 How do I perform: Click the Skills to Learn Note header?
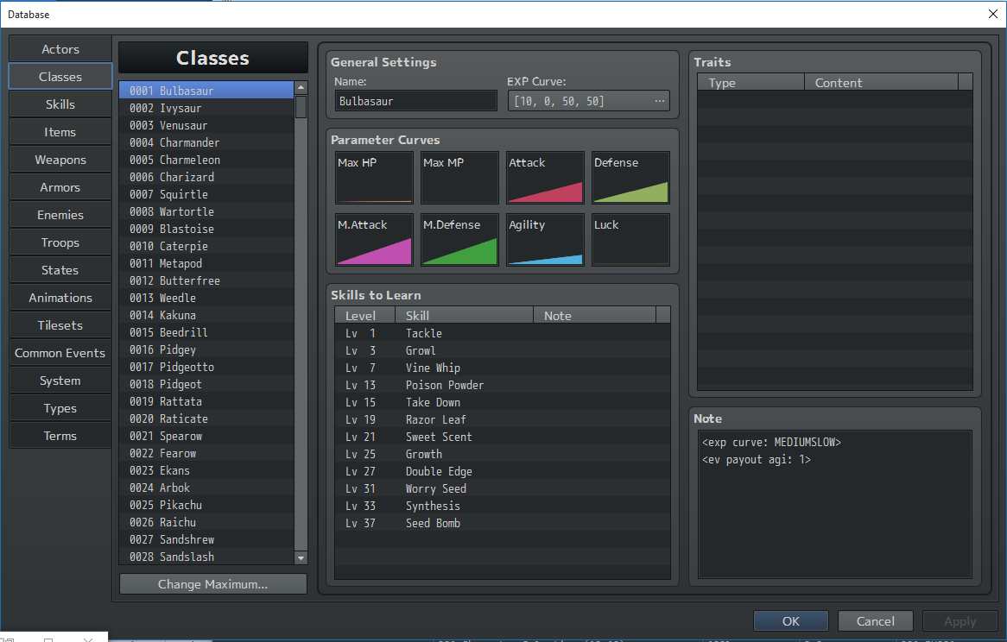tap(595, 316)
